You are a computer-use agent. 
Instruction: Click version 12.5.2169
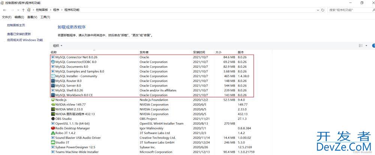coord(244,147)
